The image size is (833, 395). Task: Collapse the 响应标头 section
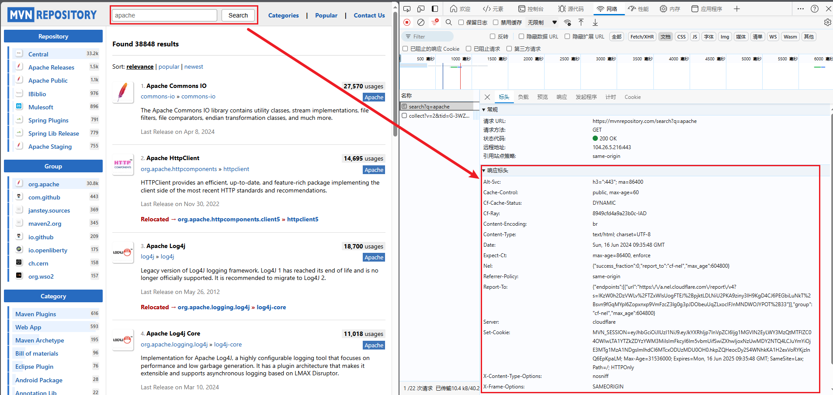click(484, 171)
